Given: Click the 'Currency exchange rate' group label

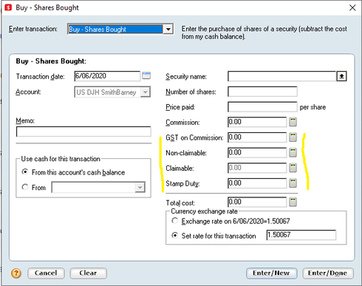Looking at the screenshot, I should point(205,211).
